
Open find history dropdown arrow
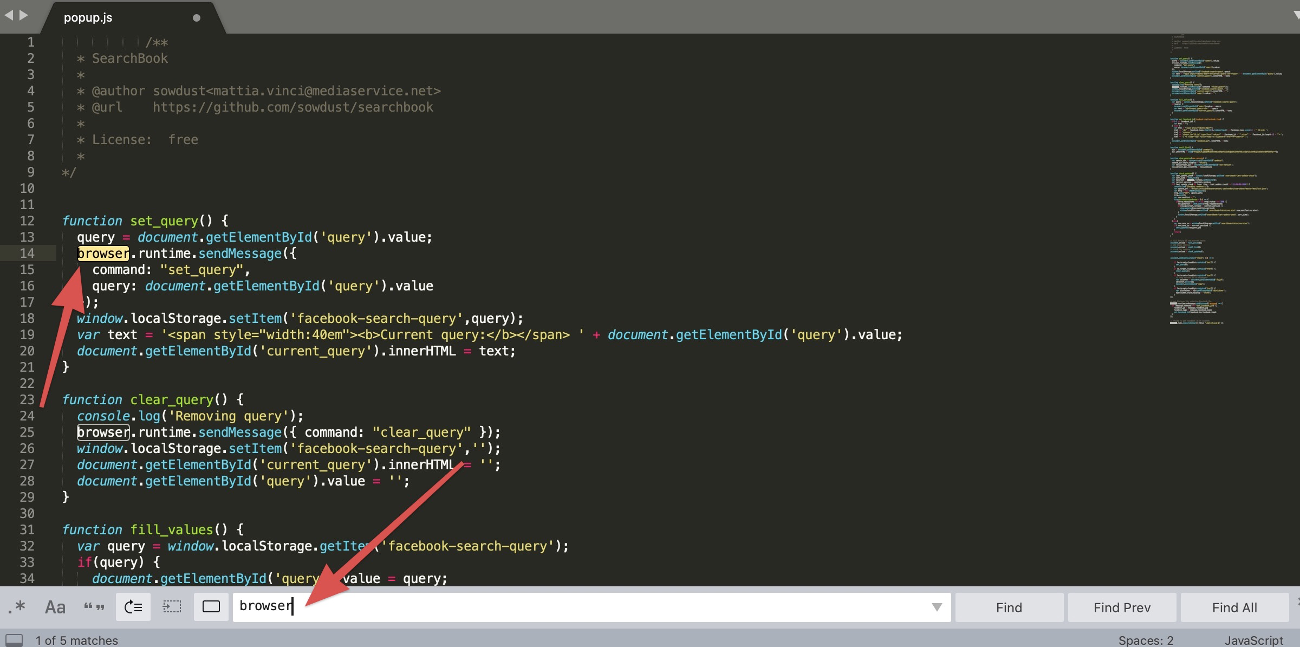point(937,607)
